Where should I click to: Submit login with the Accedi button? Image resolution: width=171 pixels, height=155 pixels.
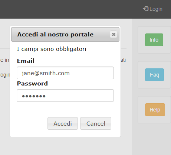coord(63,123)
